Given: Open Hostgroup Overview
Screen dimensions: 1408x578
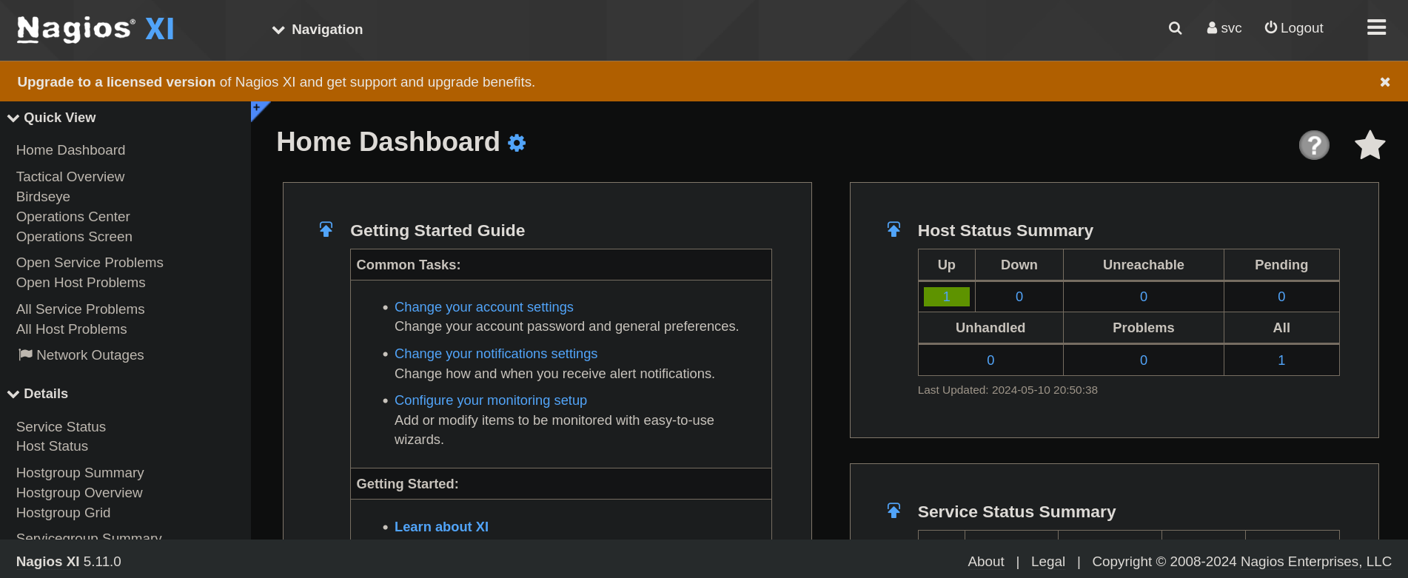Looking at the screenshot, I should click(x=79, y=493).
